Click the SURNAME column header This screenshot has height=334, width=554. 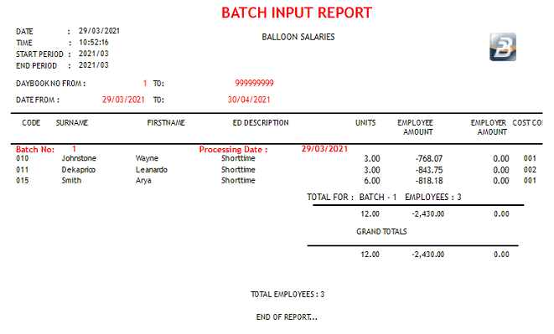pyautogui.click(x=72, y=123)
